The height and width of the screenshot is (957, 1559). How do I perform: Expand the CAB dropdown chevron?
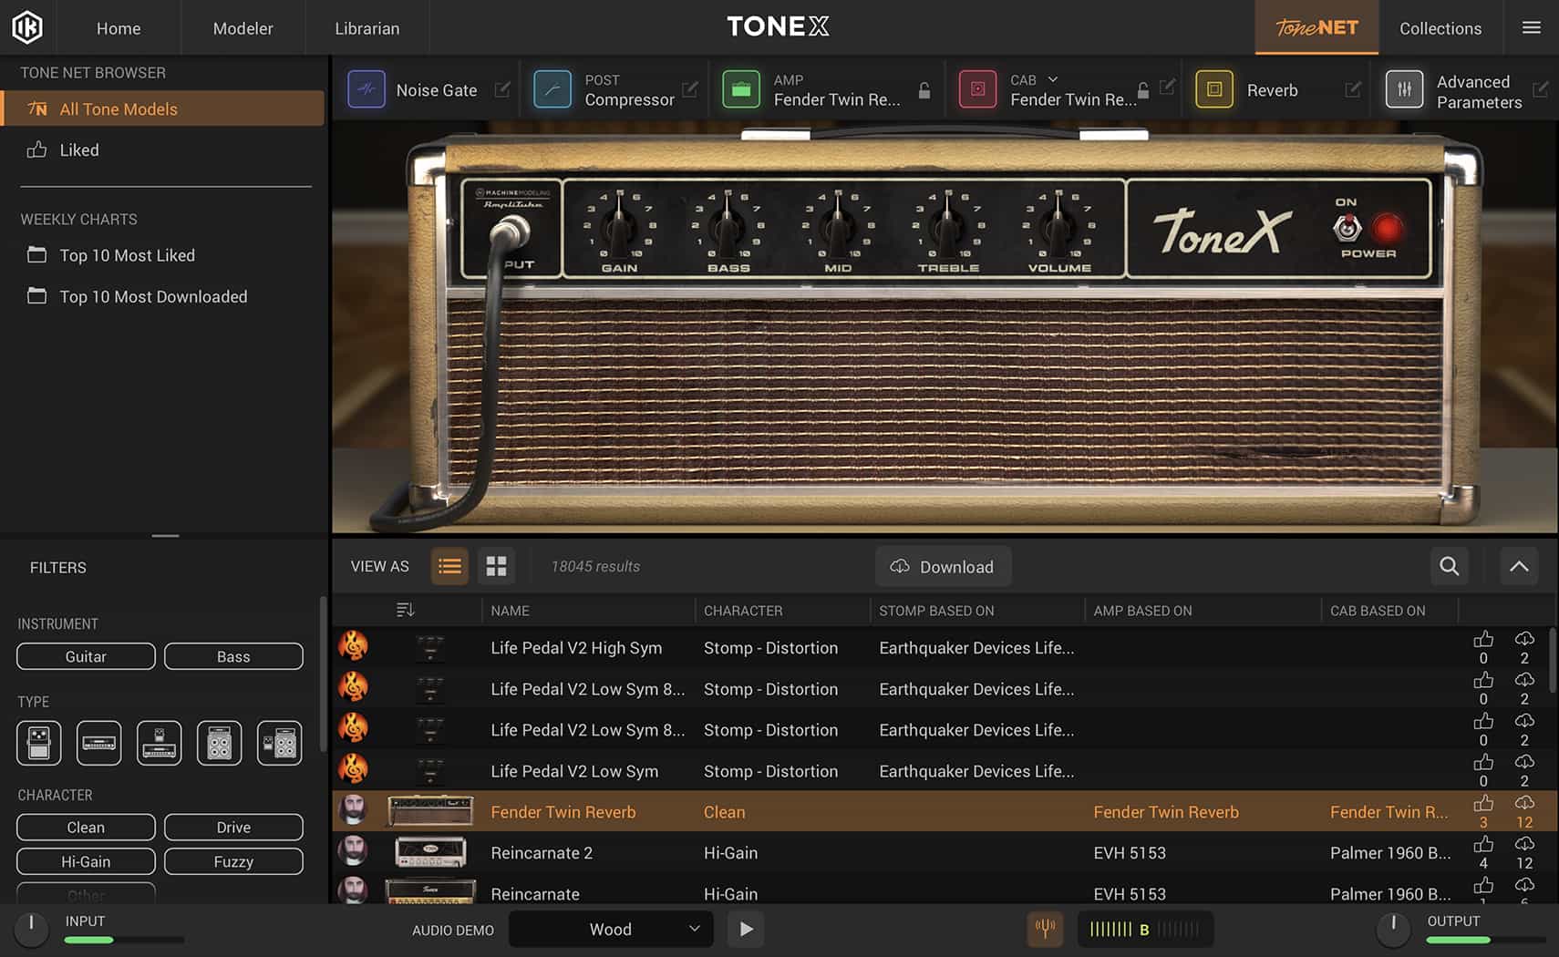tap(1053, 79)
